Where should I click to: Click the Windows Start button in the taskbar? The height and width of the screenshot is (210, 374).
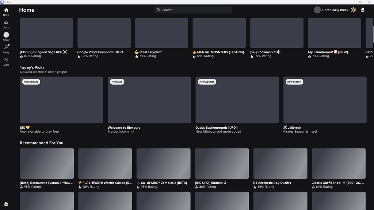point(6,204)
